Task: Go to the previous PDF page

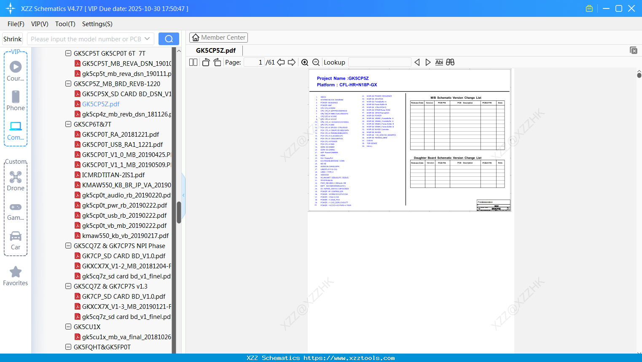Action: point(281,62)
